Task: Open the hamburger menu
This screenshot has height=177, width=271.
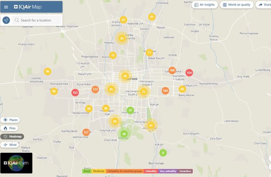Action: point(6,7)
